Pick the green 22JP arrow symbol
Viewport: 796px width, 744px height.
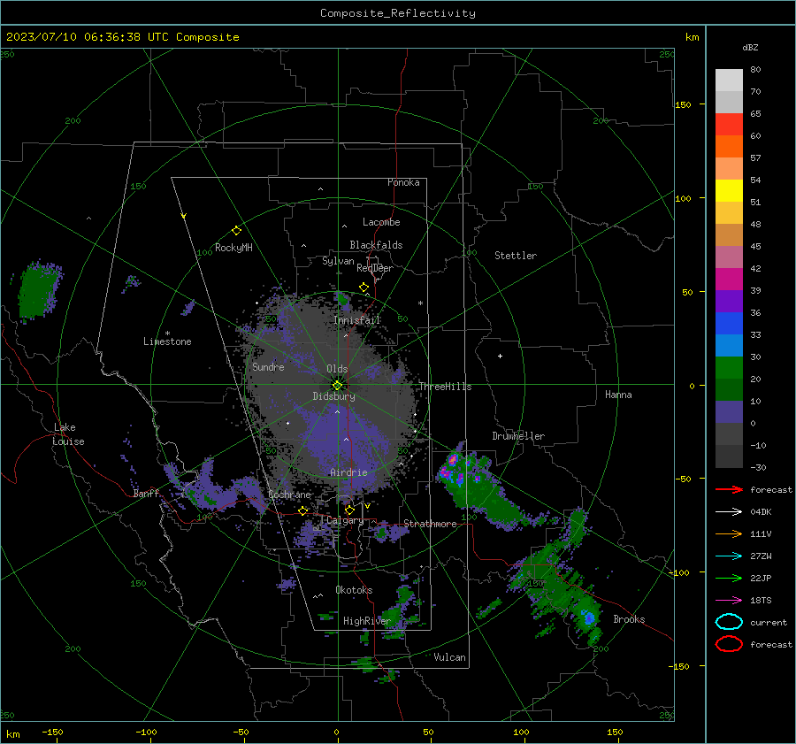[729, 578]
